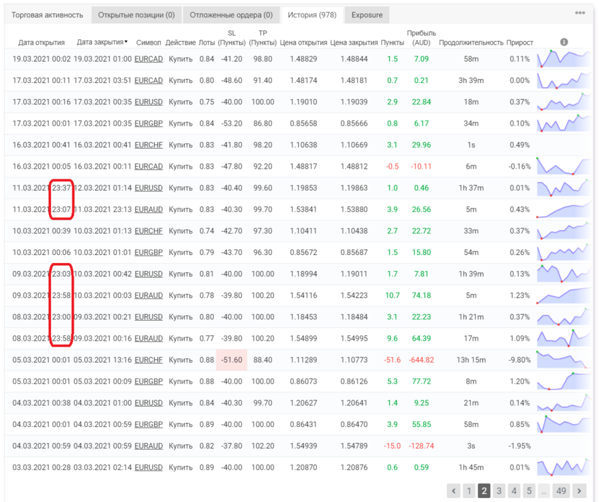Select current page 2 button
This screenshot has height=502, width=599.
tap(484, 491)
